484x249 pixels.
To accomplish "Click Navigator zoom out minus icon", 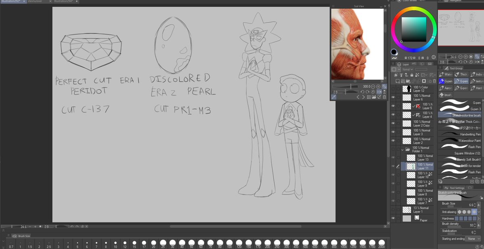I will click(x=460, y=57).
